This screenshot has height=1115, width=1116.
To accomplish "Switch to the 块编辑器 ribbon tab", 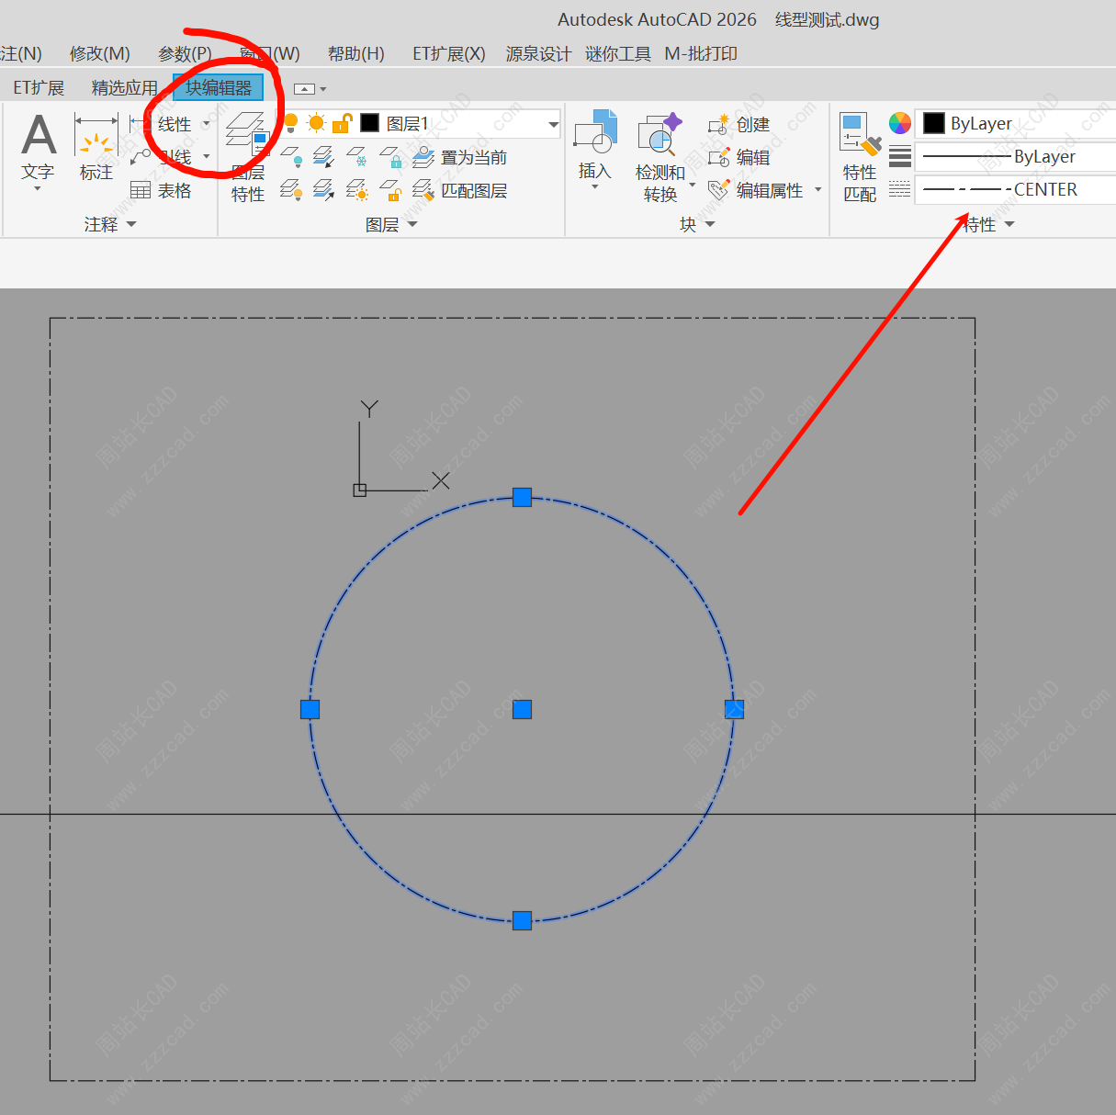I will tap(219, 88).
